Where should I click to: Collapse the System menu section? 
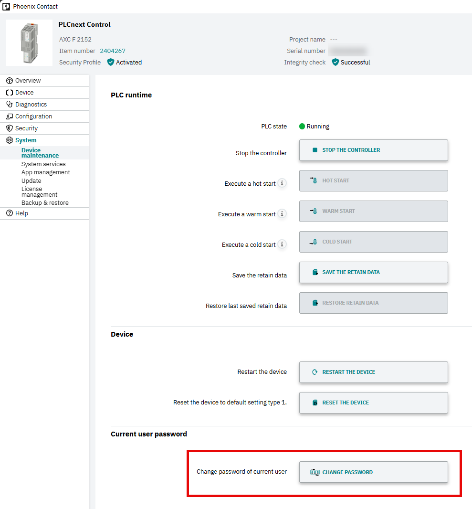pos(44,140)
